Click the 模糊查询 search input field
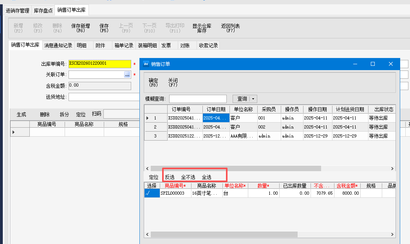The image size is (410, 244). click(x=198, y=99)
